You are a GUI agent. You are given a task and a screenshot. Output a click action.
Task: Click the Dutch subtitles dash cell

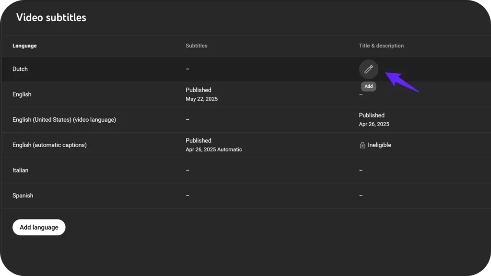187,69
